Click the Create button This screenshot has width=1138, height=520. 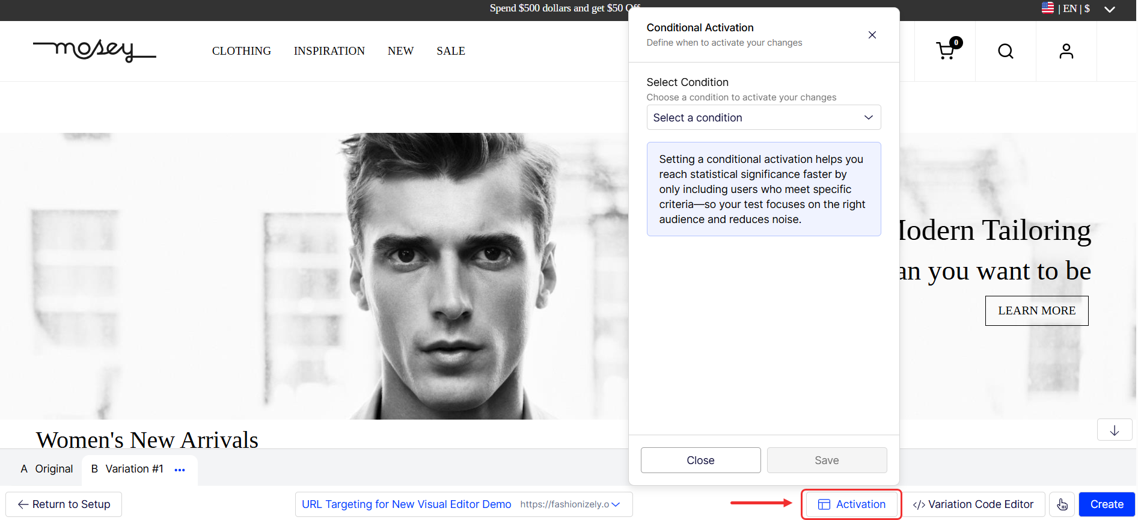1106,504
